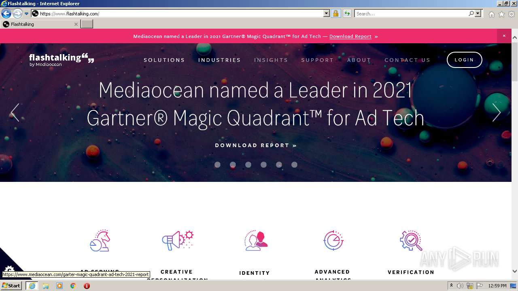
Task: Select the Flashtalking browser tab
Action: click(x=40, y=24)
